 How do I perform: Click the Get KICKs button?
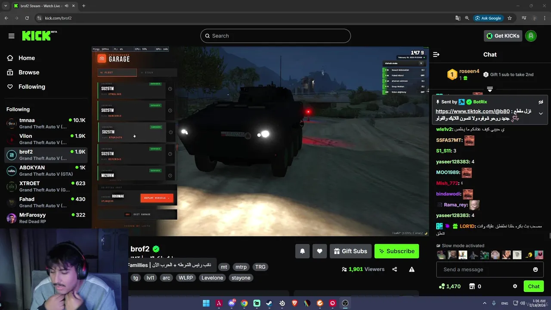tap(503, 36)
